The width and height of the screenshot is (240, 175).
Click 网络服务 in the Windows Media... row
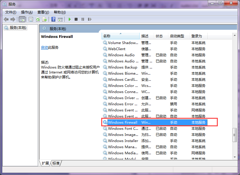(198, 153)
